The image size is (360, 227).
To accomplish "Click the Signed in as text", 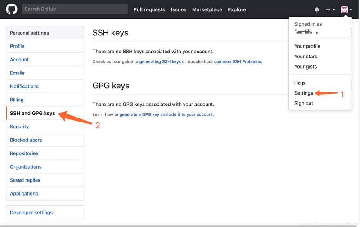I will click(x=308, y=24).
